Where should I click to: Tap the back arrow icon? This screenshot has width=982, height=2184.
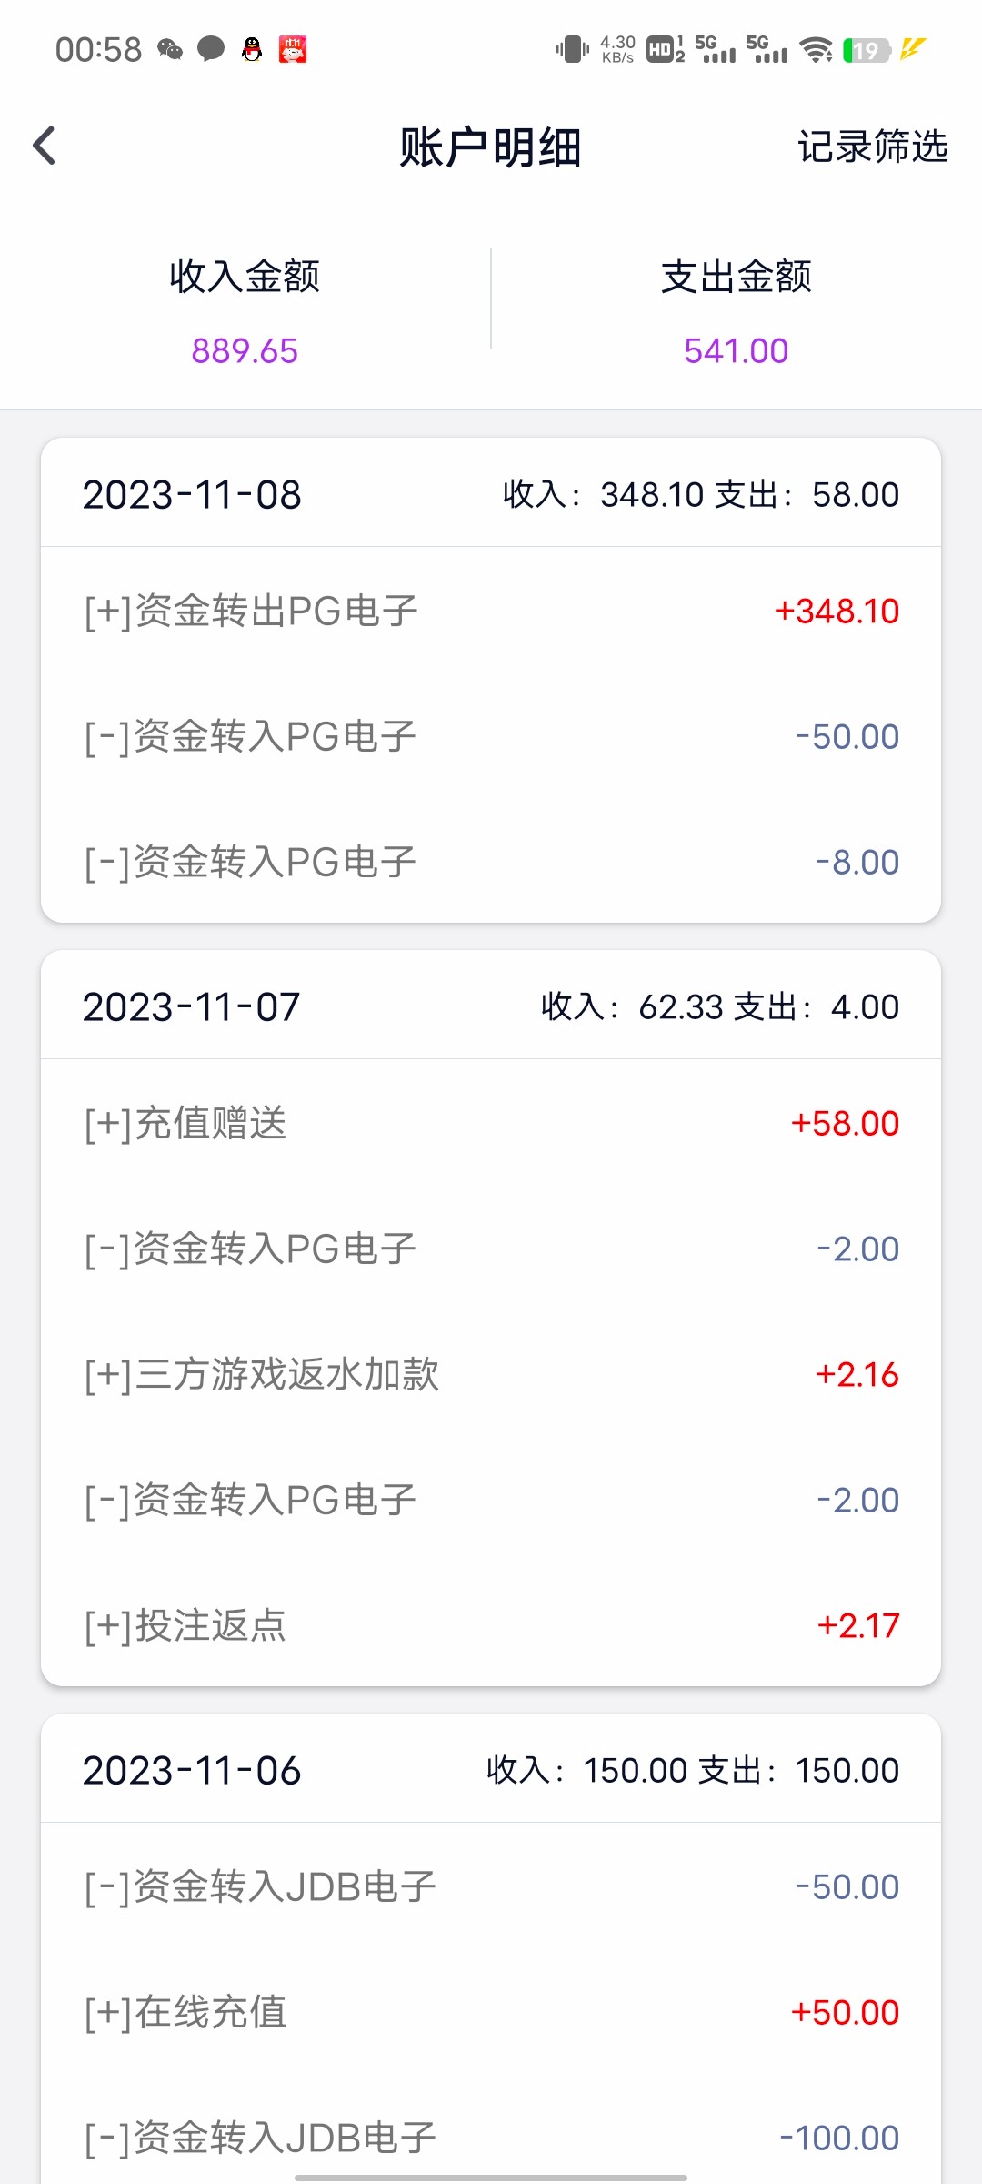point(44,146)
